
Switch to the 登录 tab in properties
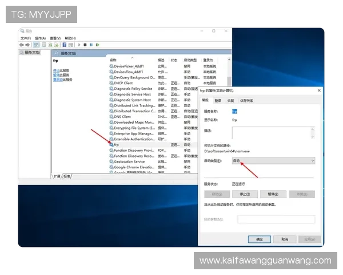coord(218,100)
